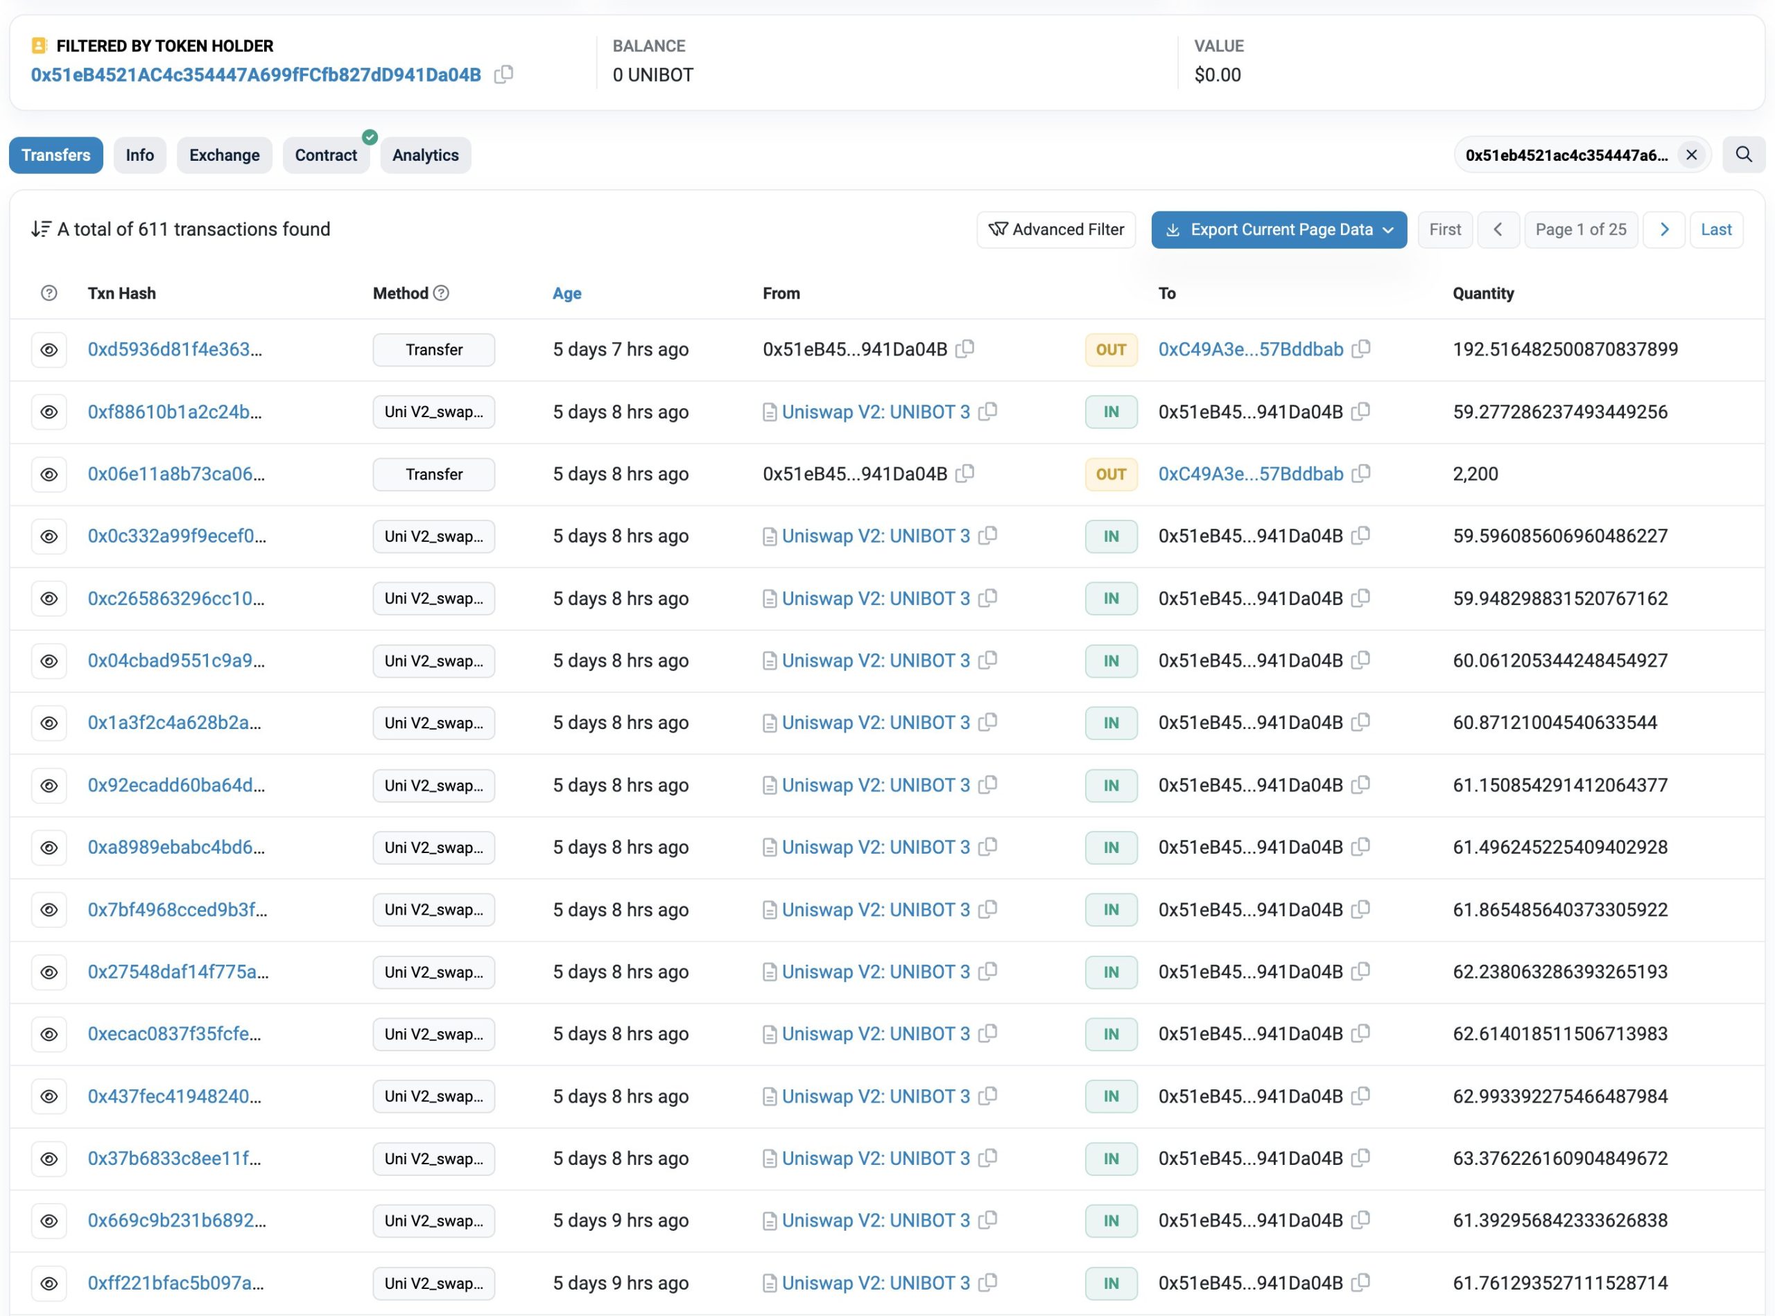Open the Contract tab
Image resolution: width=1775 pixels, height=1316 pixels.
click(325, 155)
